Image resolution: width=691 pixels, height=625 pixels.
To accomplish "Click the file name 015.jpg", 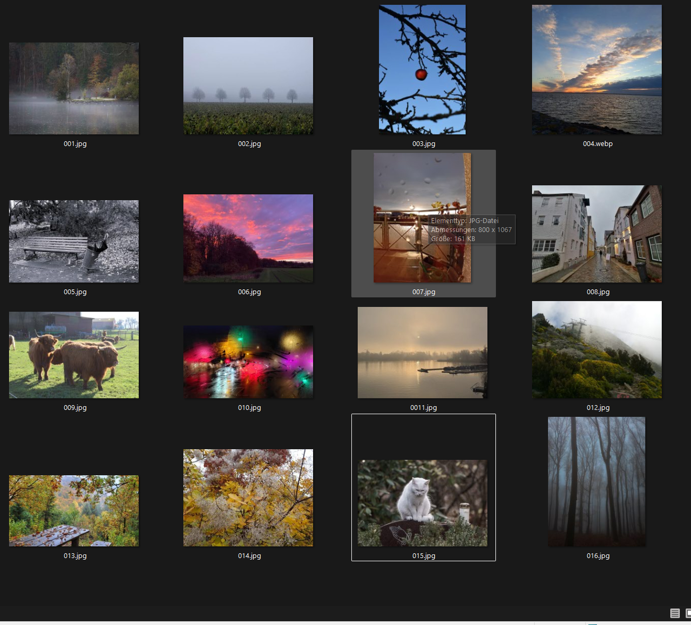I will [424, 555].
